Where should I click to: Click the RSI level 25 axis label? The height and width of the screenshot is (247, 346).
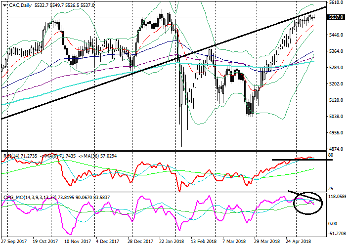[331, 189]
